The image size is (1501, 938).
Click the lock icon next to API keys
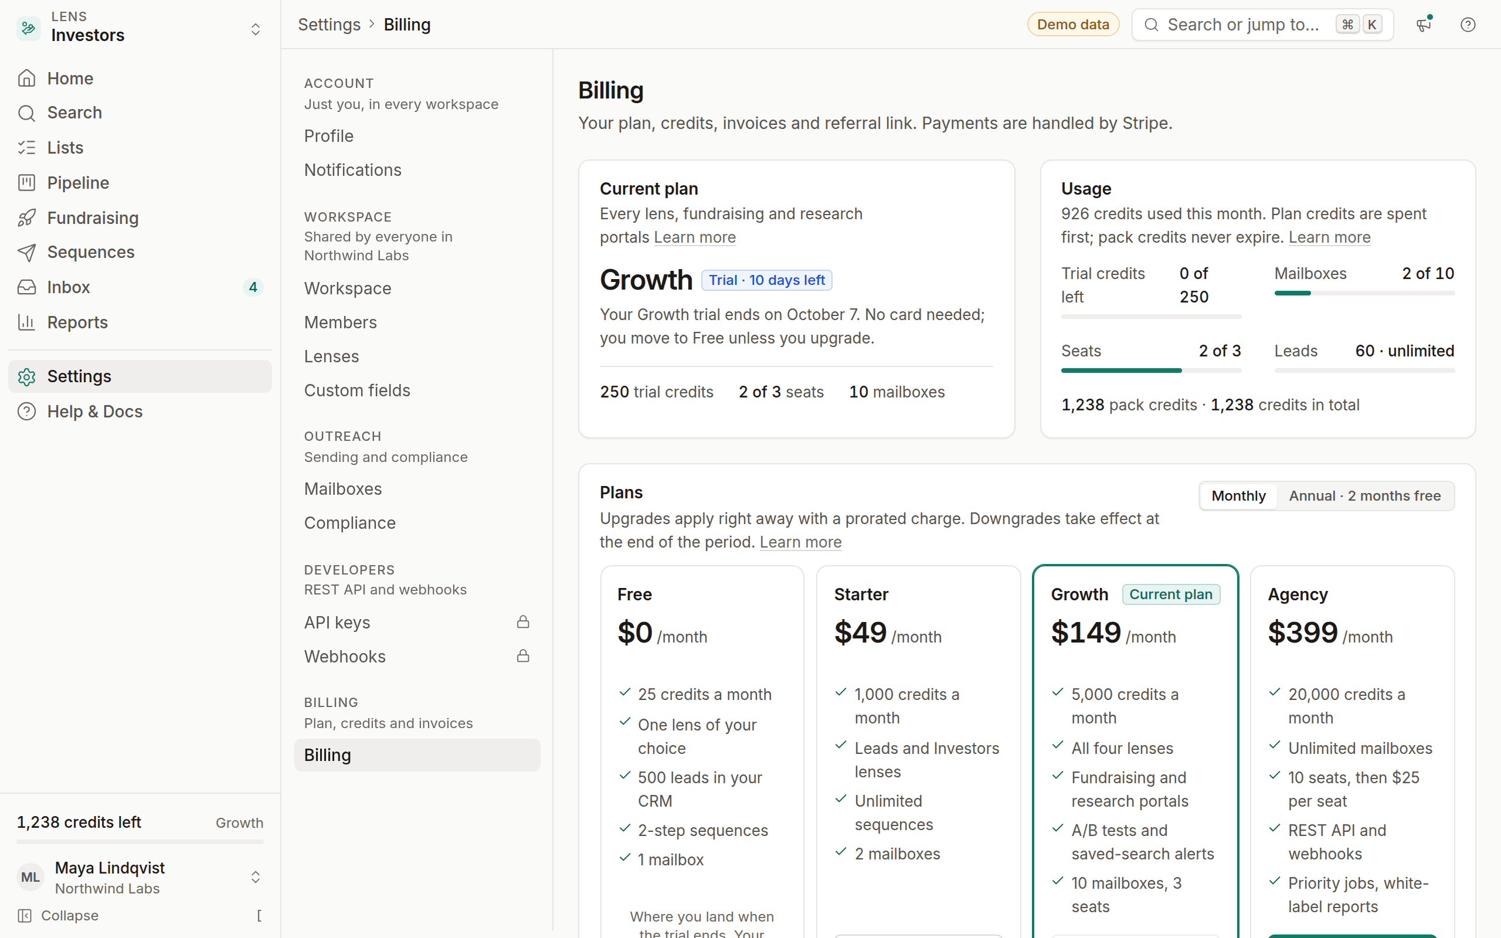(x=523, y=622)
